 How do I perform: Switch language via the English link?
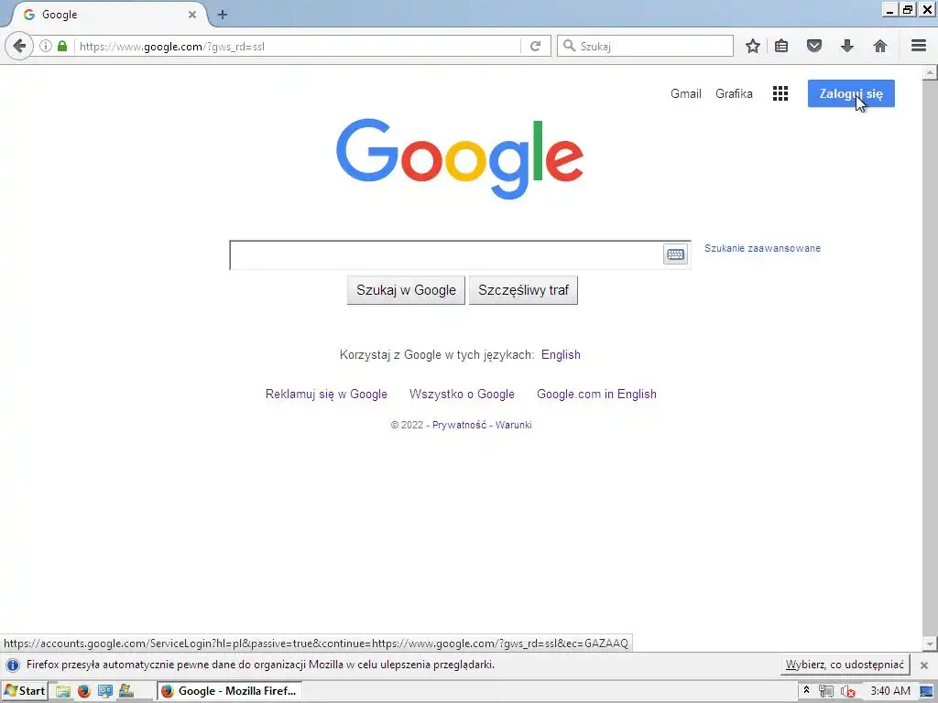click(561, 354)
